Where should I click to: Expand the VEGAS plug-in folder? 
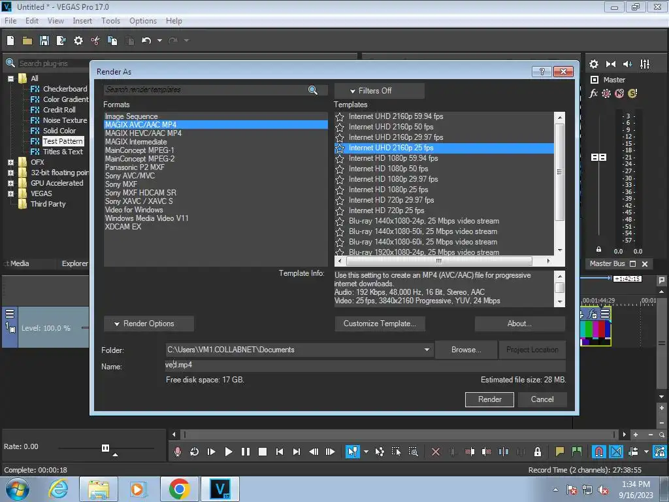10,193
